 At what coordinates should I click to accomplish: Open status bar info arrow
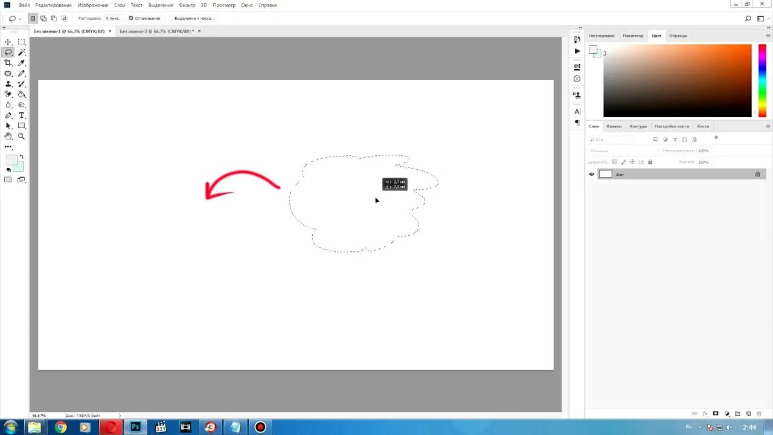[x=120, y=416]
